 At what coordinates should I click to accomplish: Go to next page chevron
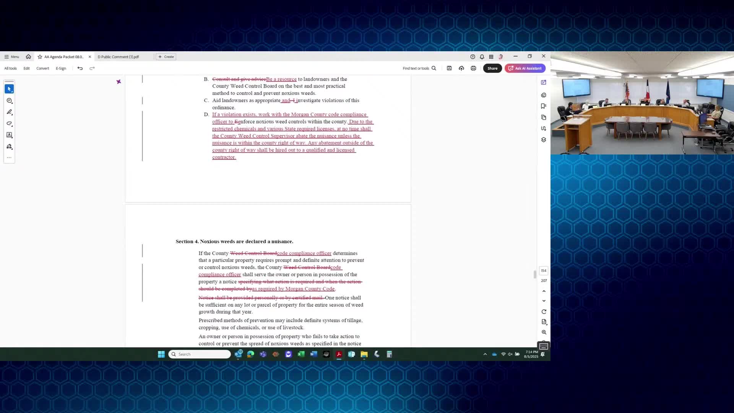(544, 301)
